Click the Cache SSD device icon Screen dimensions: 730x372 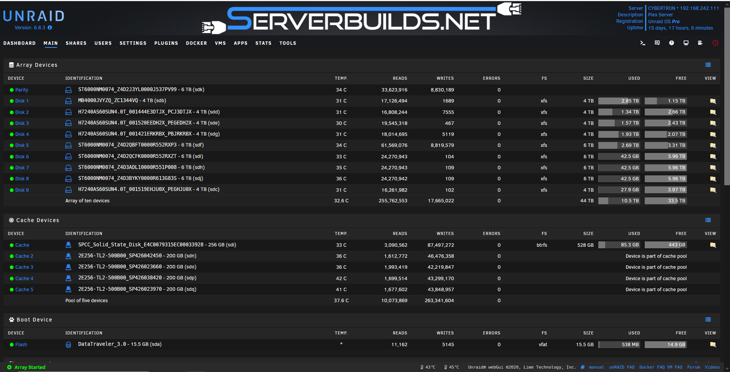tap(69, 245)
